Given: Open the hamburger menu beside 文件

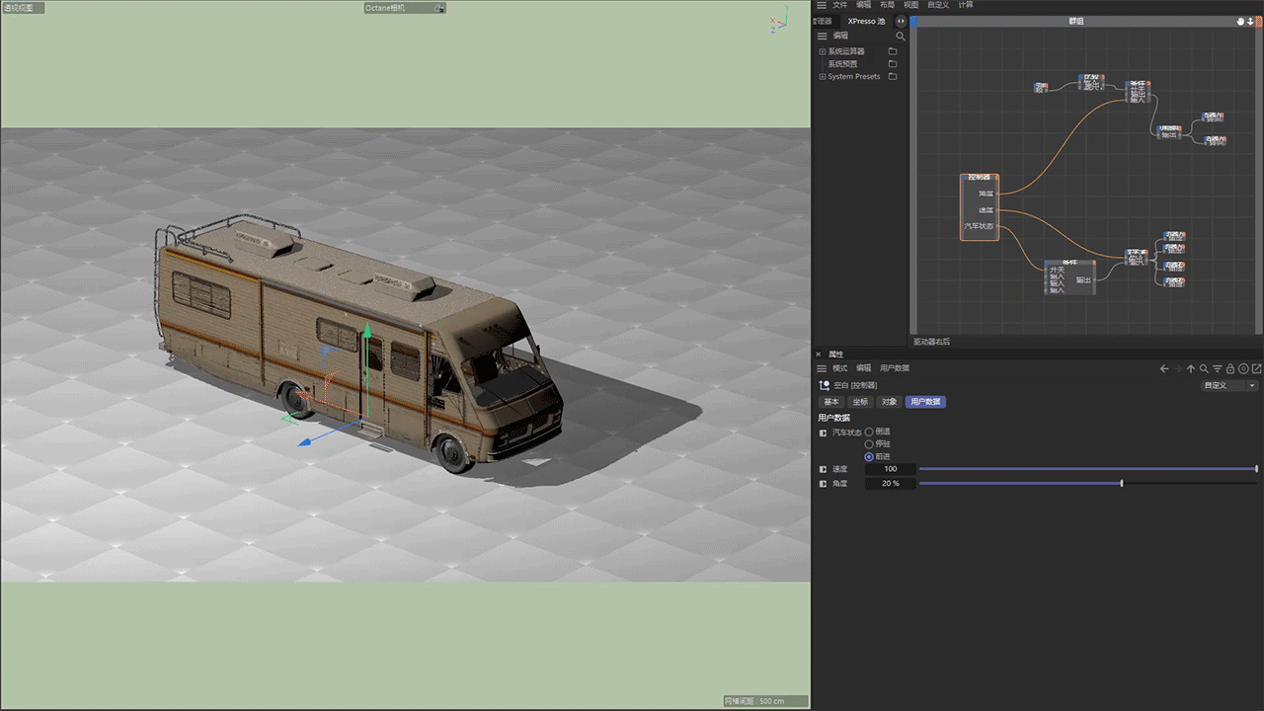Looking at the screenshot, I should (x=822, y=5).
